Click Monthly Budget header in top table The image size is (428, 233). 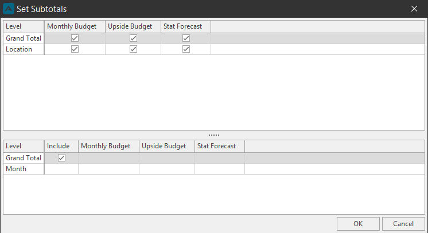pos(75,26)
